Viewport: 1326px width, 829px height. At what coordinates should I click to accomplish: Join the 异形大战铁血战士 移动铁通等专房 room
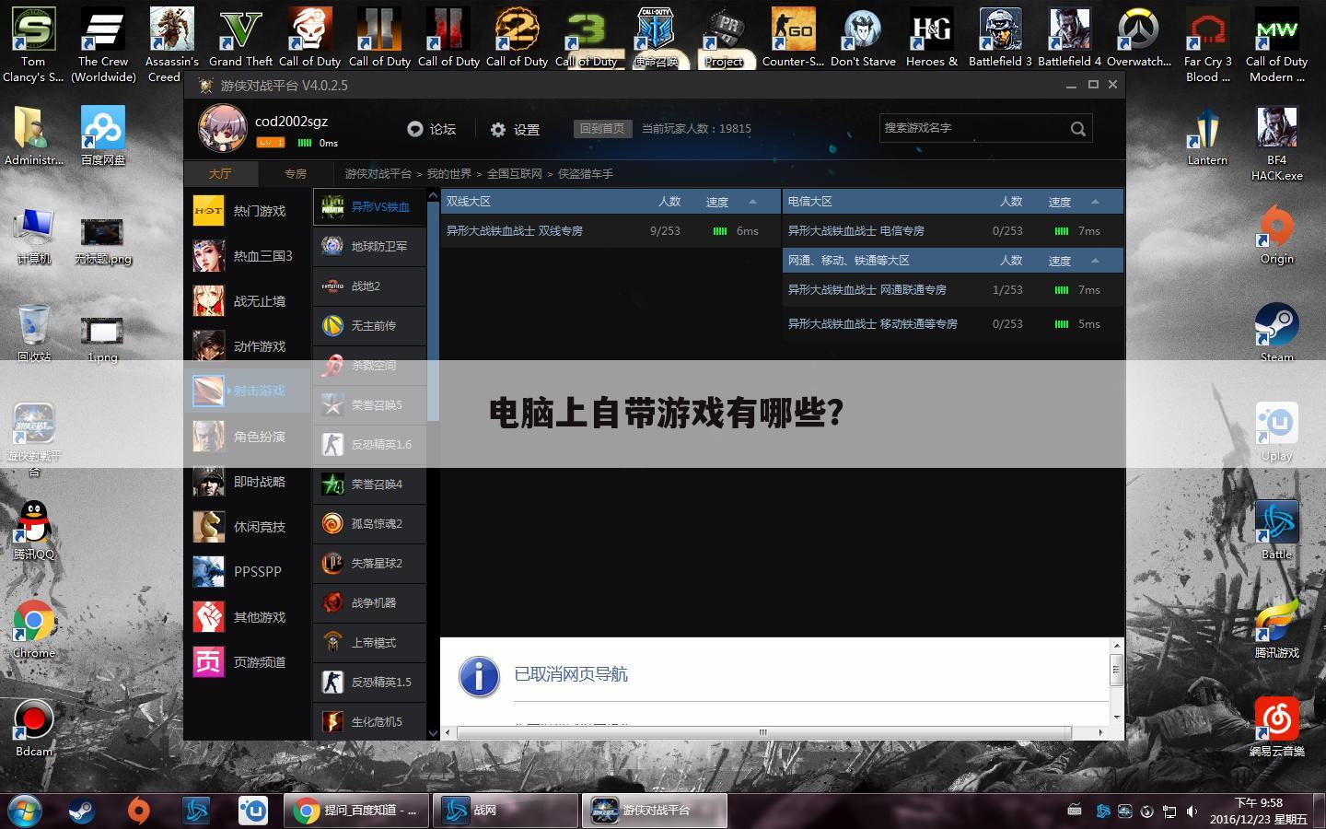point(953,324)
